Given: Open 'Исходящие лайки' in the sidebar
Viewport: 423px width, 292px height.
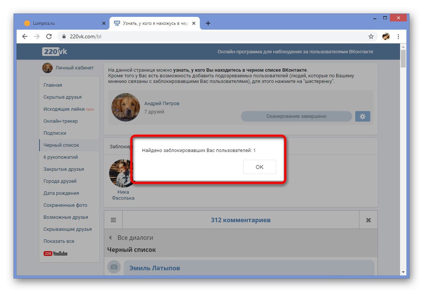Looking at the screenshot, I should pos(64,109).
